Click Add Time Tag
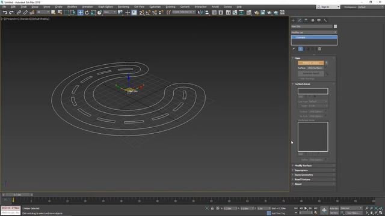This screenshot has width=385, height=216. [278, 214]
